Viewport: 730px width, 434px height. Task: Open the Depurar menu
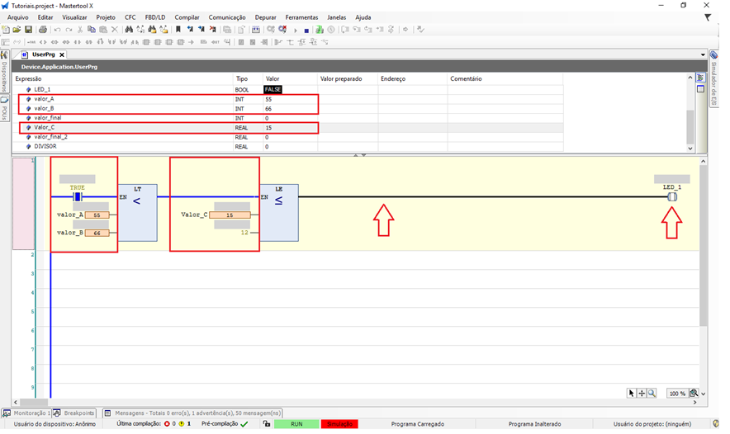(x=265, y=17)
